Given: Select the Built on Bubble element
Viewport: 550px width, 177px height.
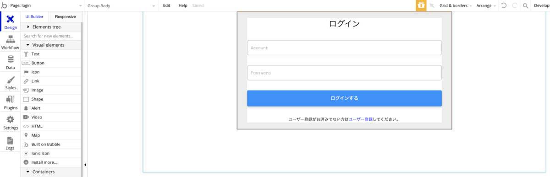Looking at the screenshot, I should point(51,144).
